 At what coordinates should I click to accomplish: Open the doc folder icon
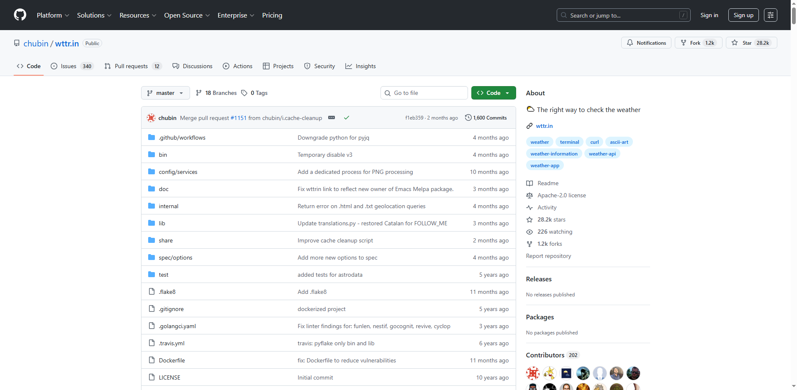coord(152,189)
